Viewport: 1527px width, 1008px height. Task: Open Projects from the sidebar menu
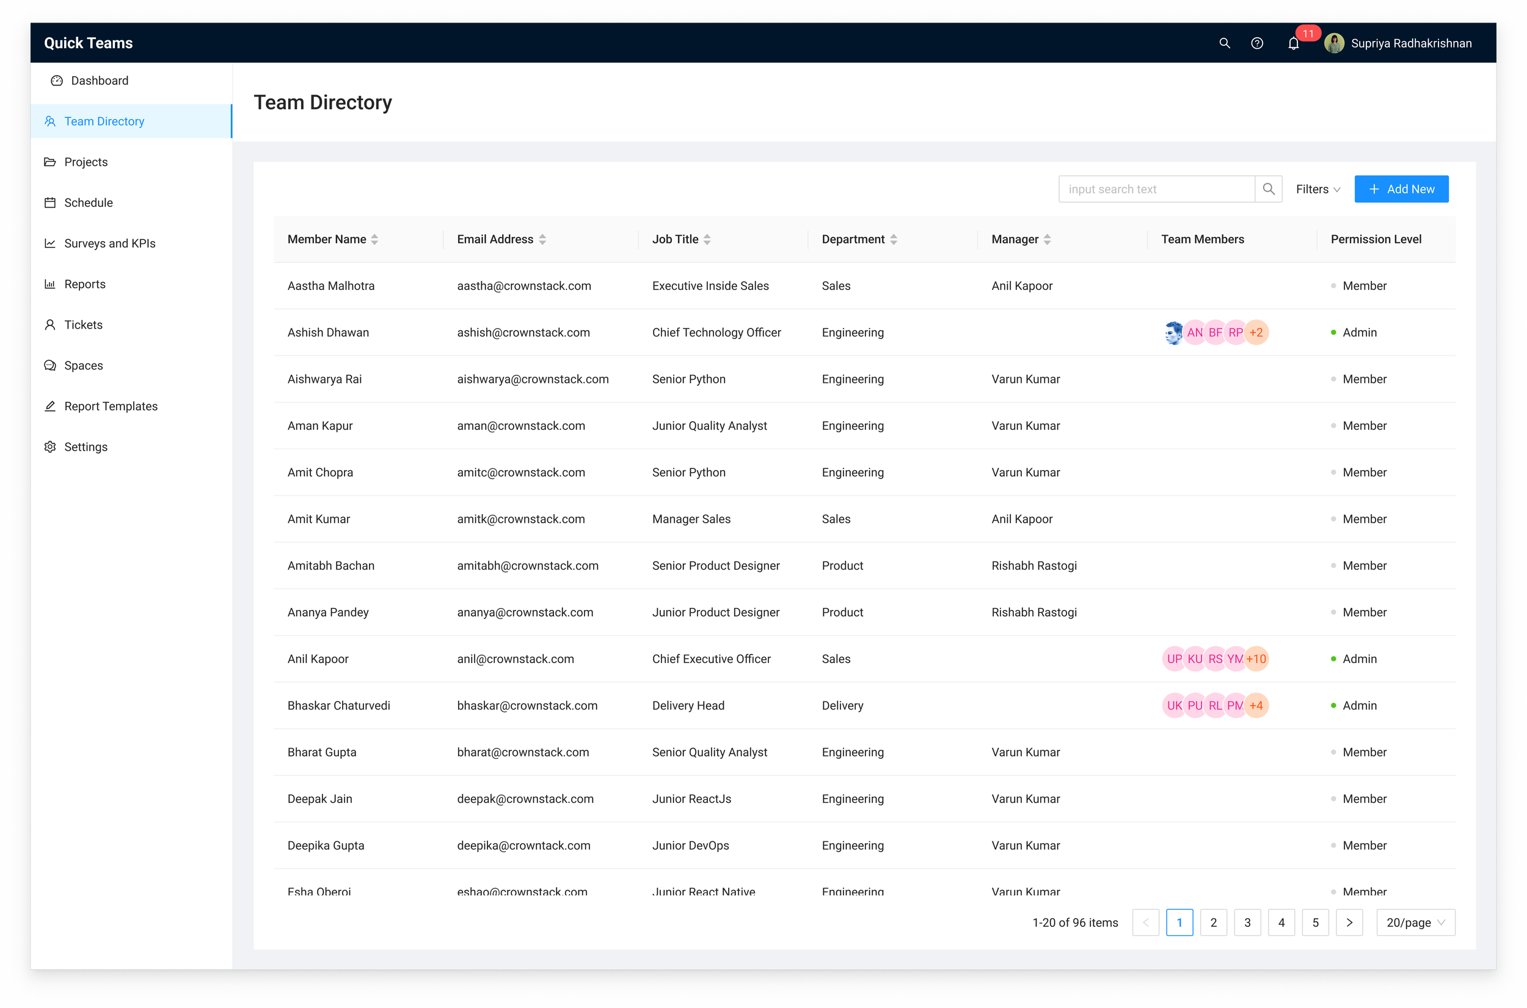pyautogui.click(x=86, y=162)
